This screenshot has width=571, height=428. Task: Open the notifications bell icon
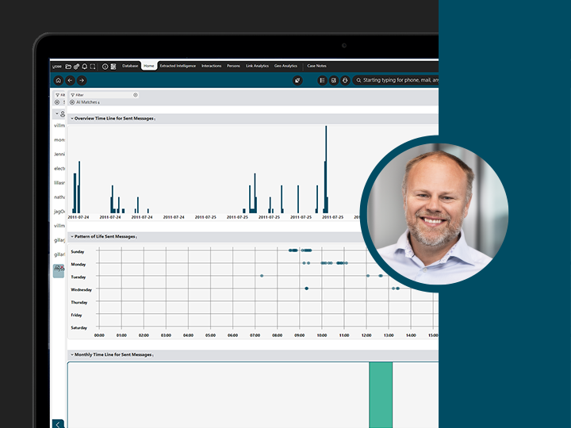coord(84,66)
